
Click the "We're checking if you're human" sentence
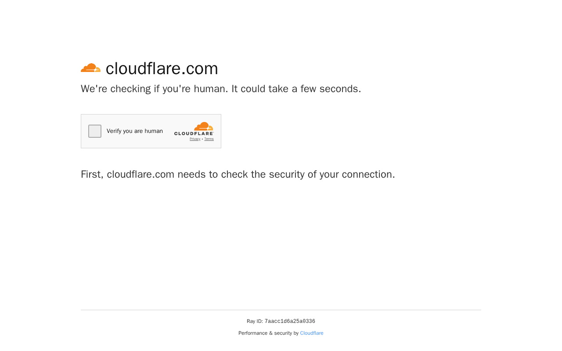coord(154,89)
